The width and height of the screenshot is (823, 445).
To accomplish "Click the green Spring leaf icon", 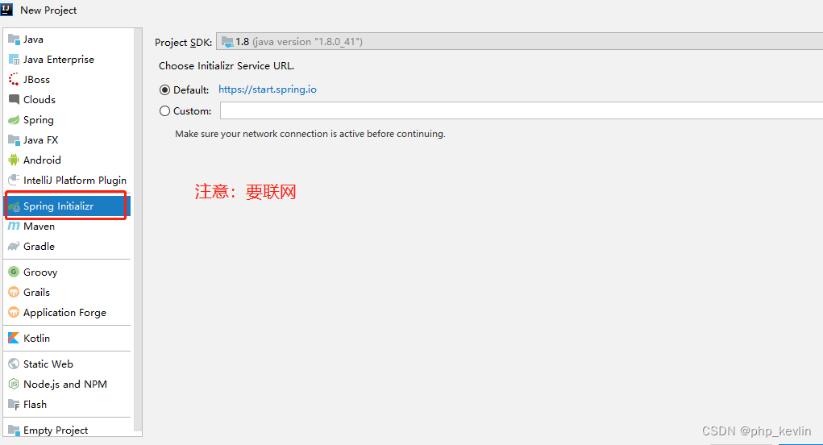I will 14,119.
